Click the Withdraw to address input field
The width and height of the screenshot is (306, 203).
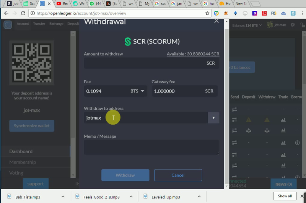(146, 118)
